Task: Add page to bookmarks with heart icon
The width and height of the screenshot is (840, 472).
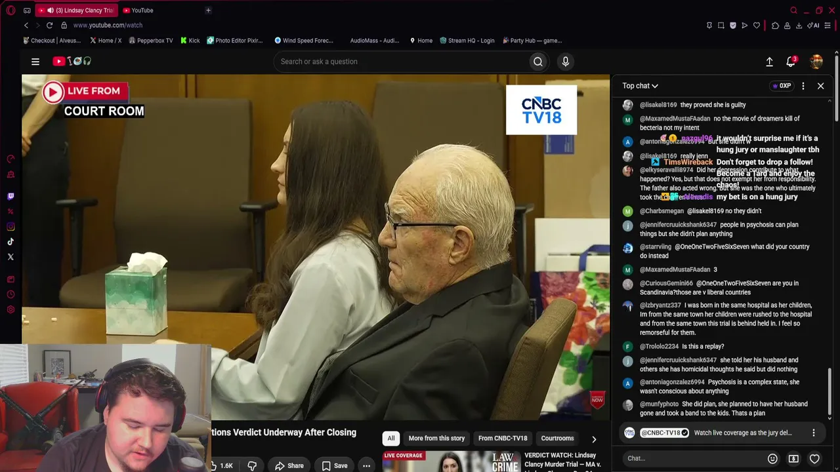Action: (x=757, y=26)
